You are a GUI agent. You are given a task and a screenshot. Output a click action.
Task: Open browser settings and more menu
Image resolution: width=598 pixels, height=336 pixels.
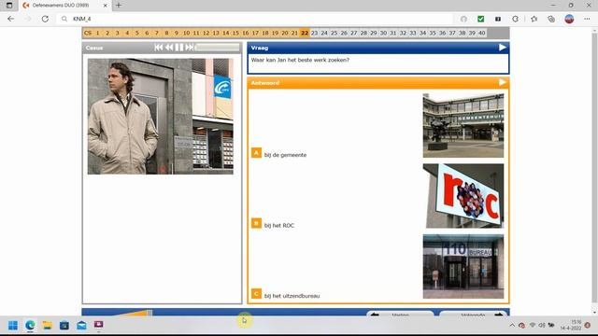587,19
